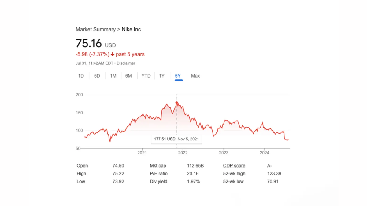Click the Nike Inc title

click(x=131, y=30)
